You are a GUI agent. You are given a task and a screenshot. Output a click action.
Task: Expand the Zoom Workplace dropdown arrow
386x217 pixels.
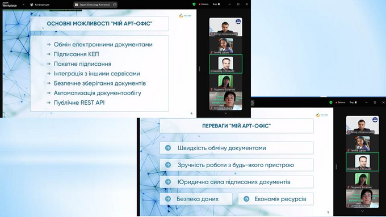(23, 5)
